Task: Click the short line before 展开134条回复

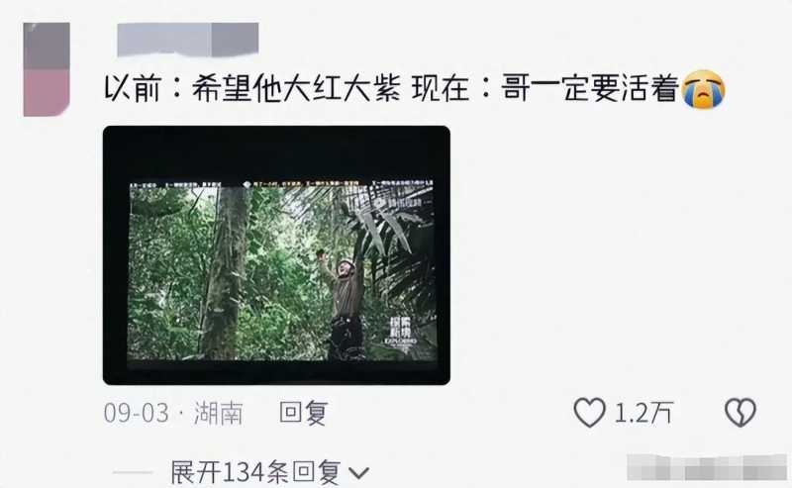Action: [x=133, y=473]
